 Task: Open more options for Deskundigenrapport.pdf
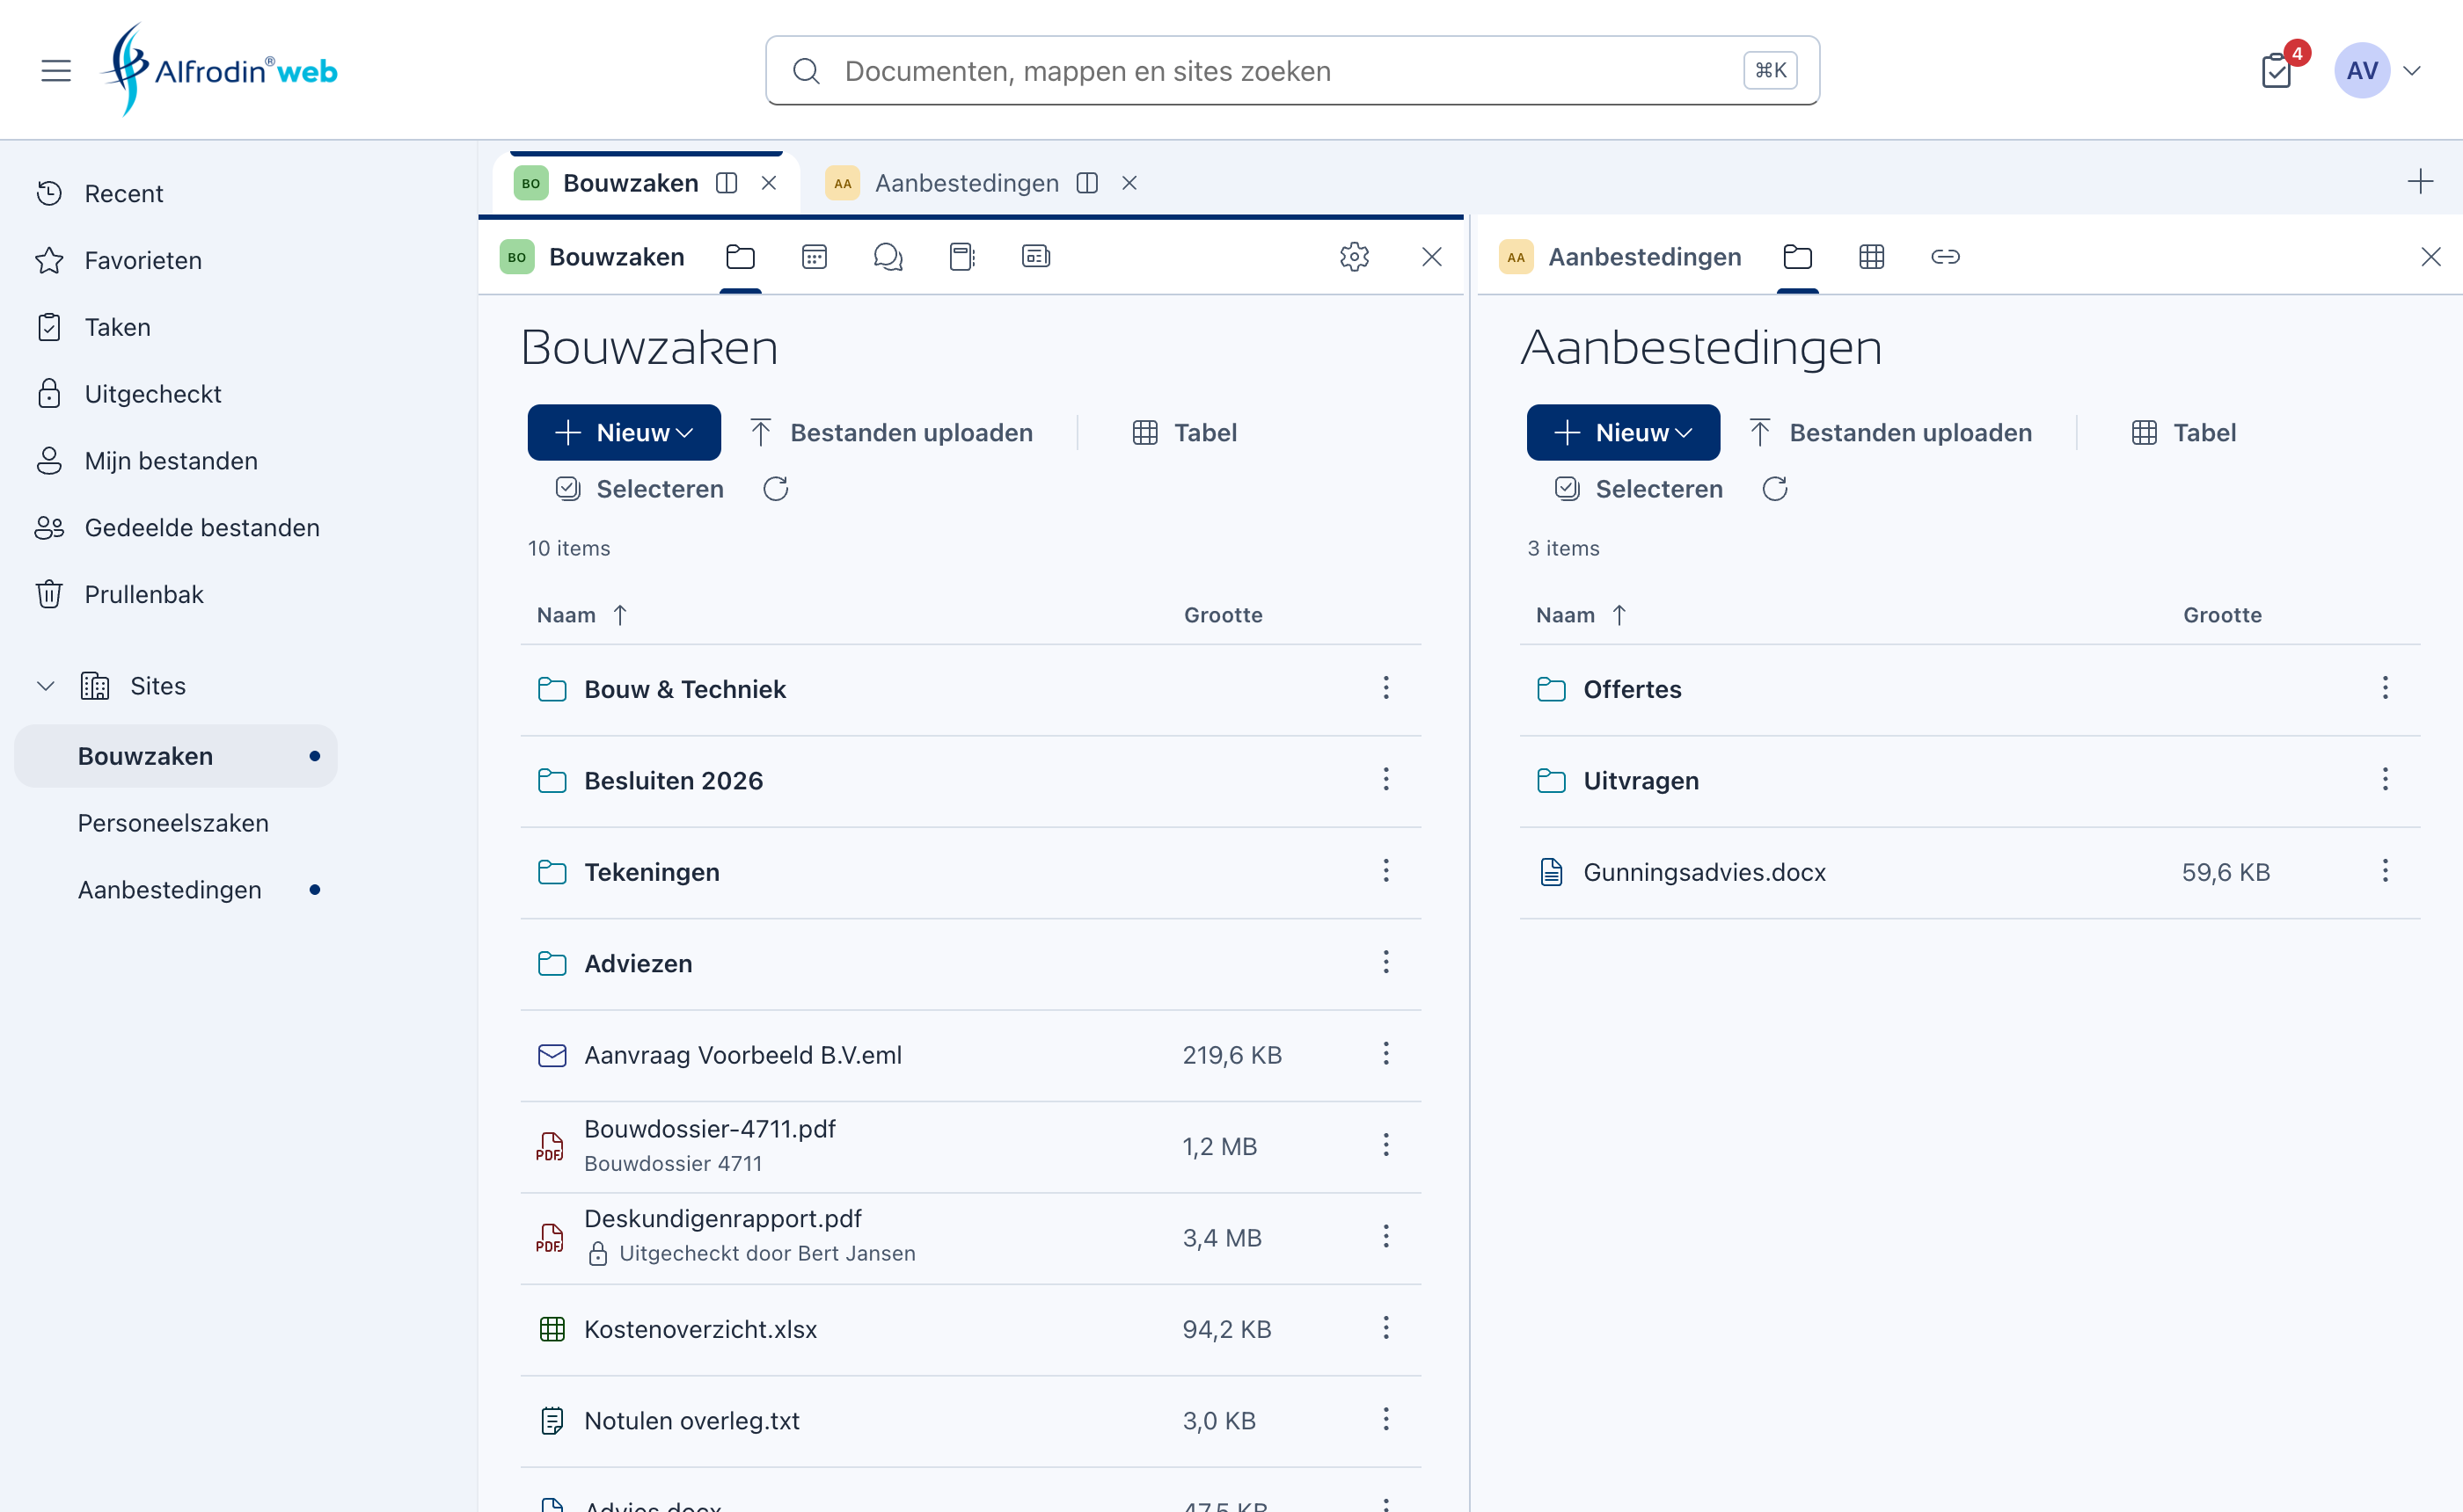point(1385,1237)
